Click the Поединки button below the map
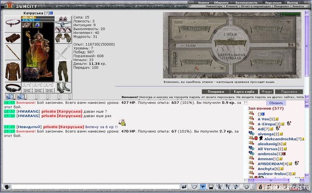 point(216,92)
